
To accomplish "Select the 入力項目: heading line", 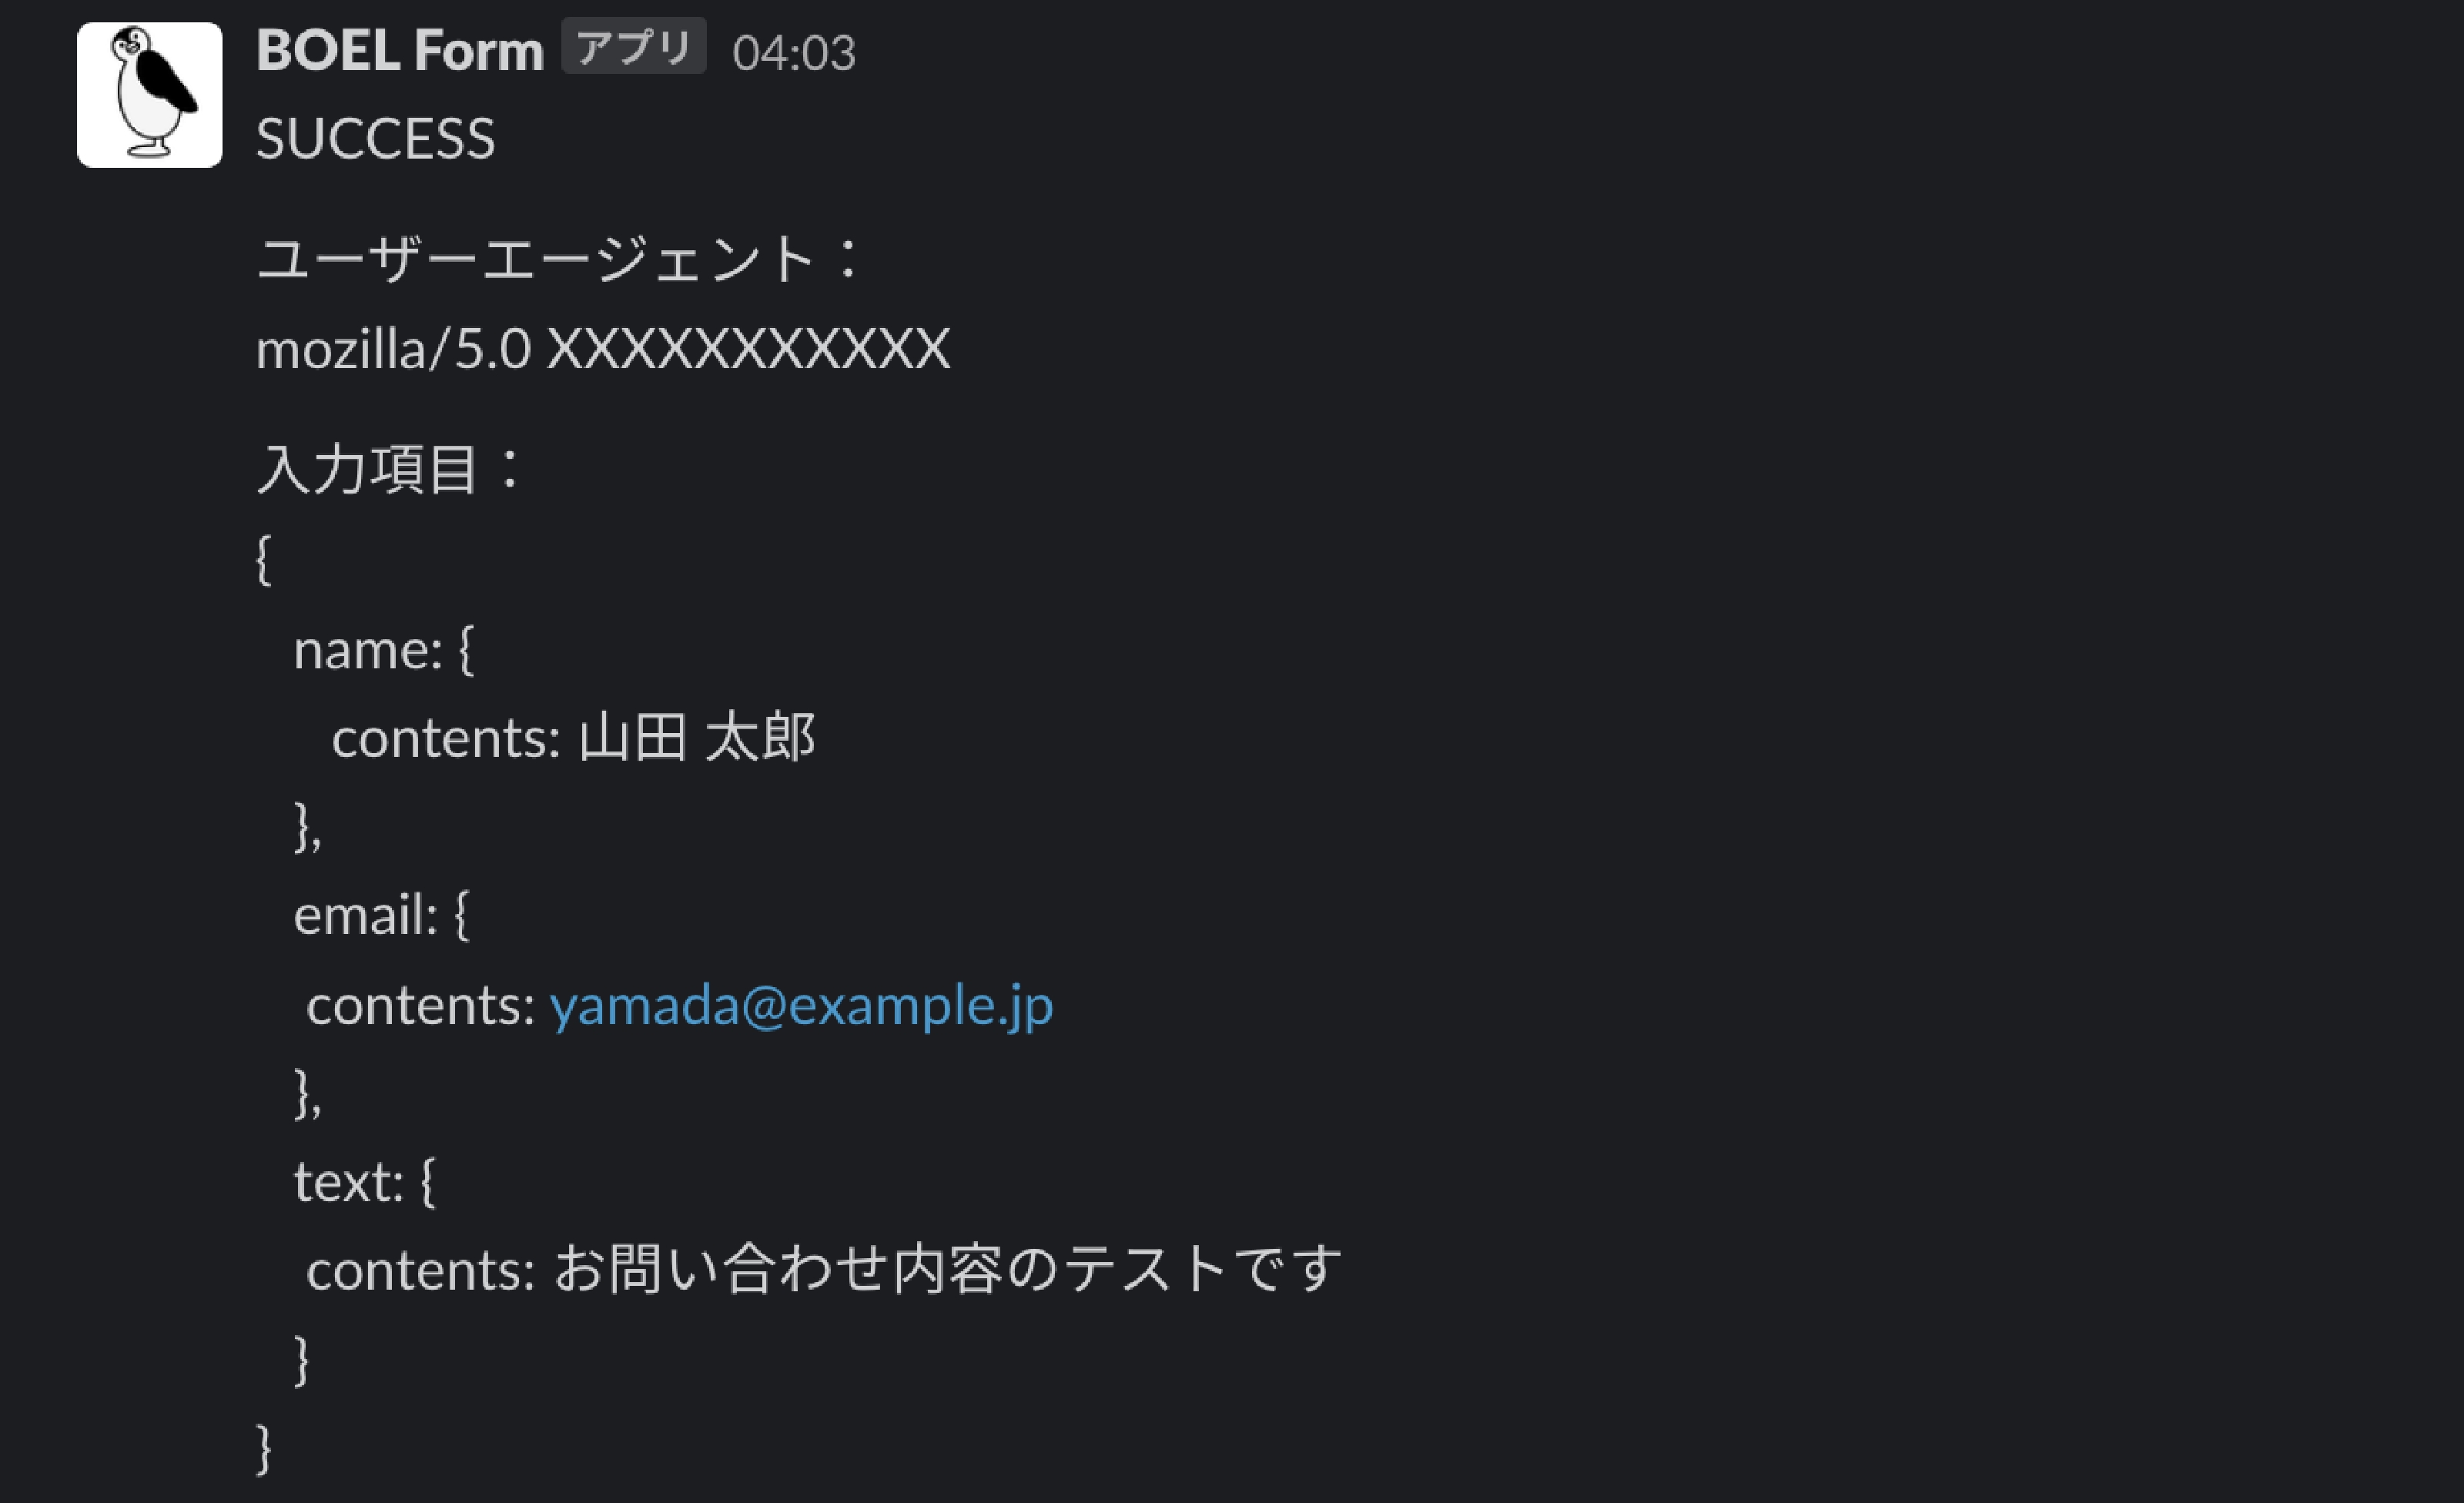I will click(389, 469).
